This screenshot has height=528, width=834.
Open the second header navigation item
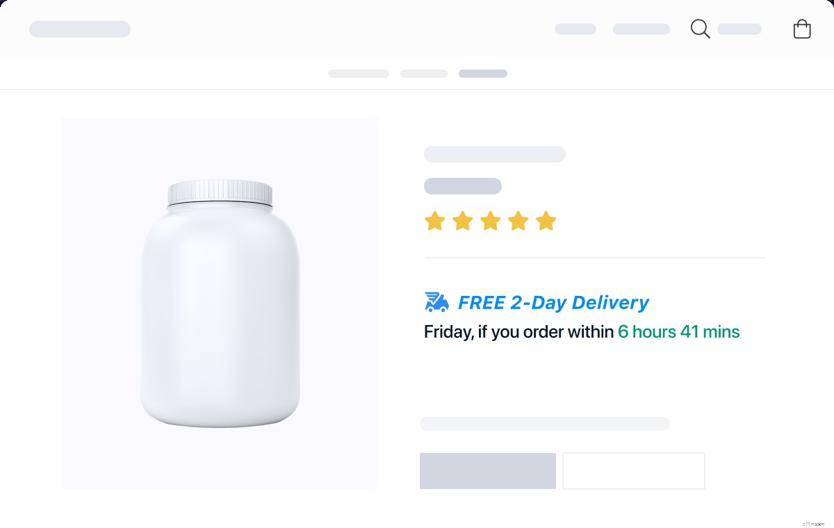(x=641, y=29)
